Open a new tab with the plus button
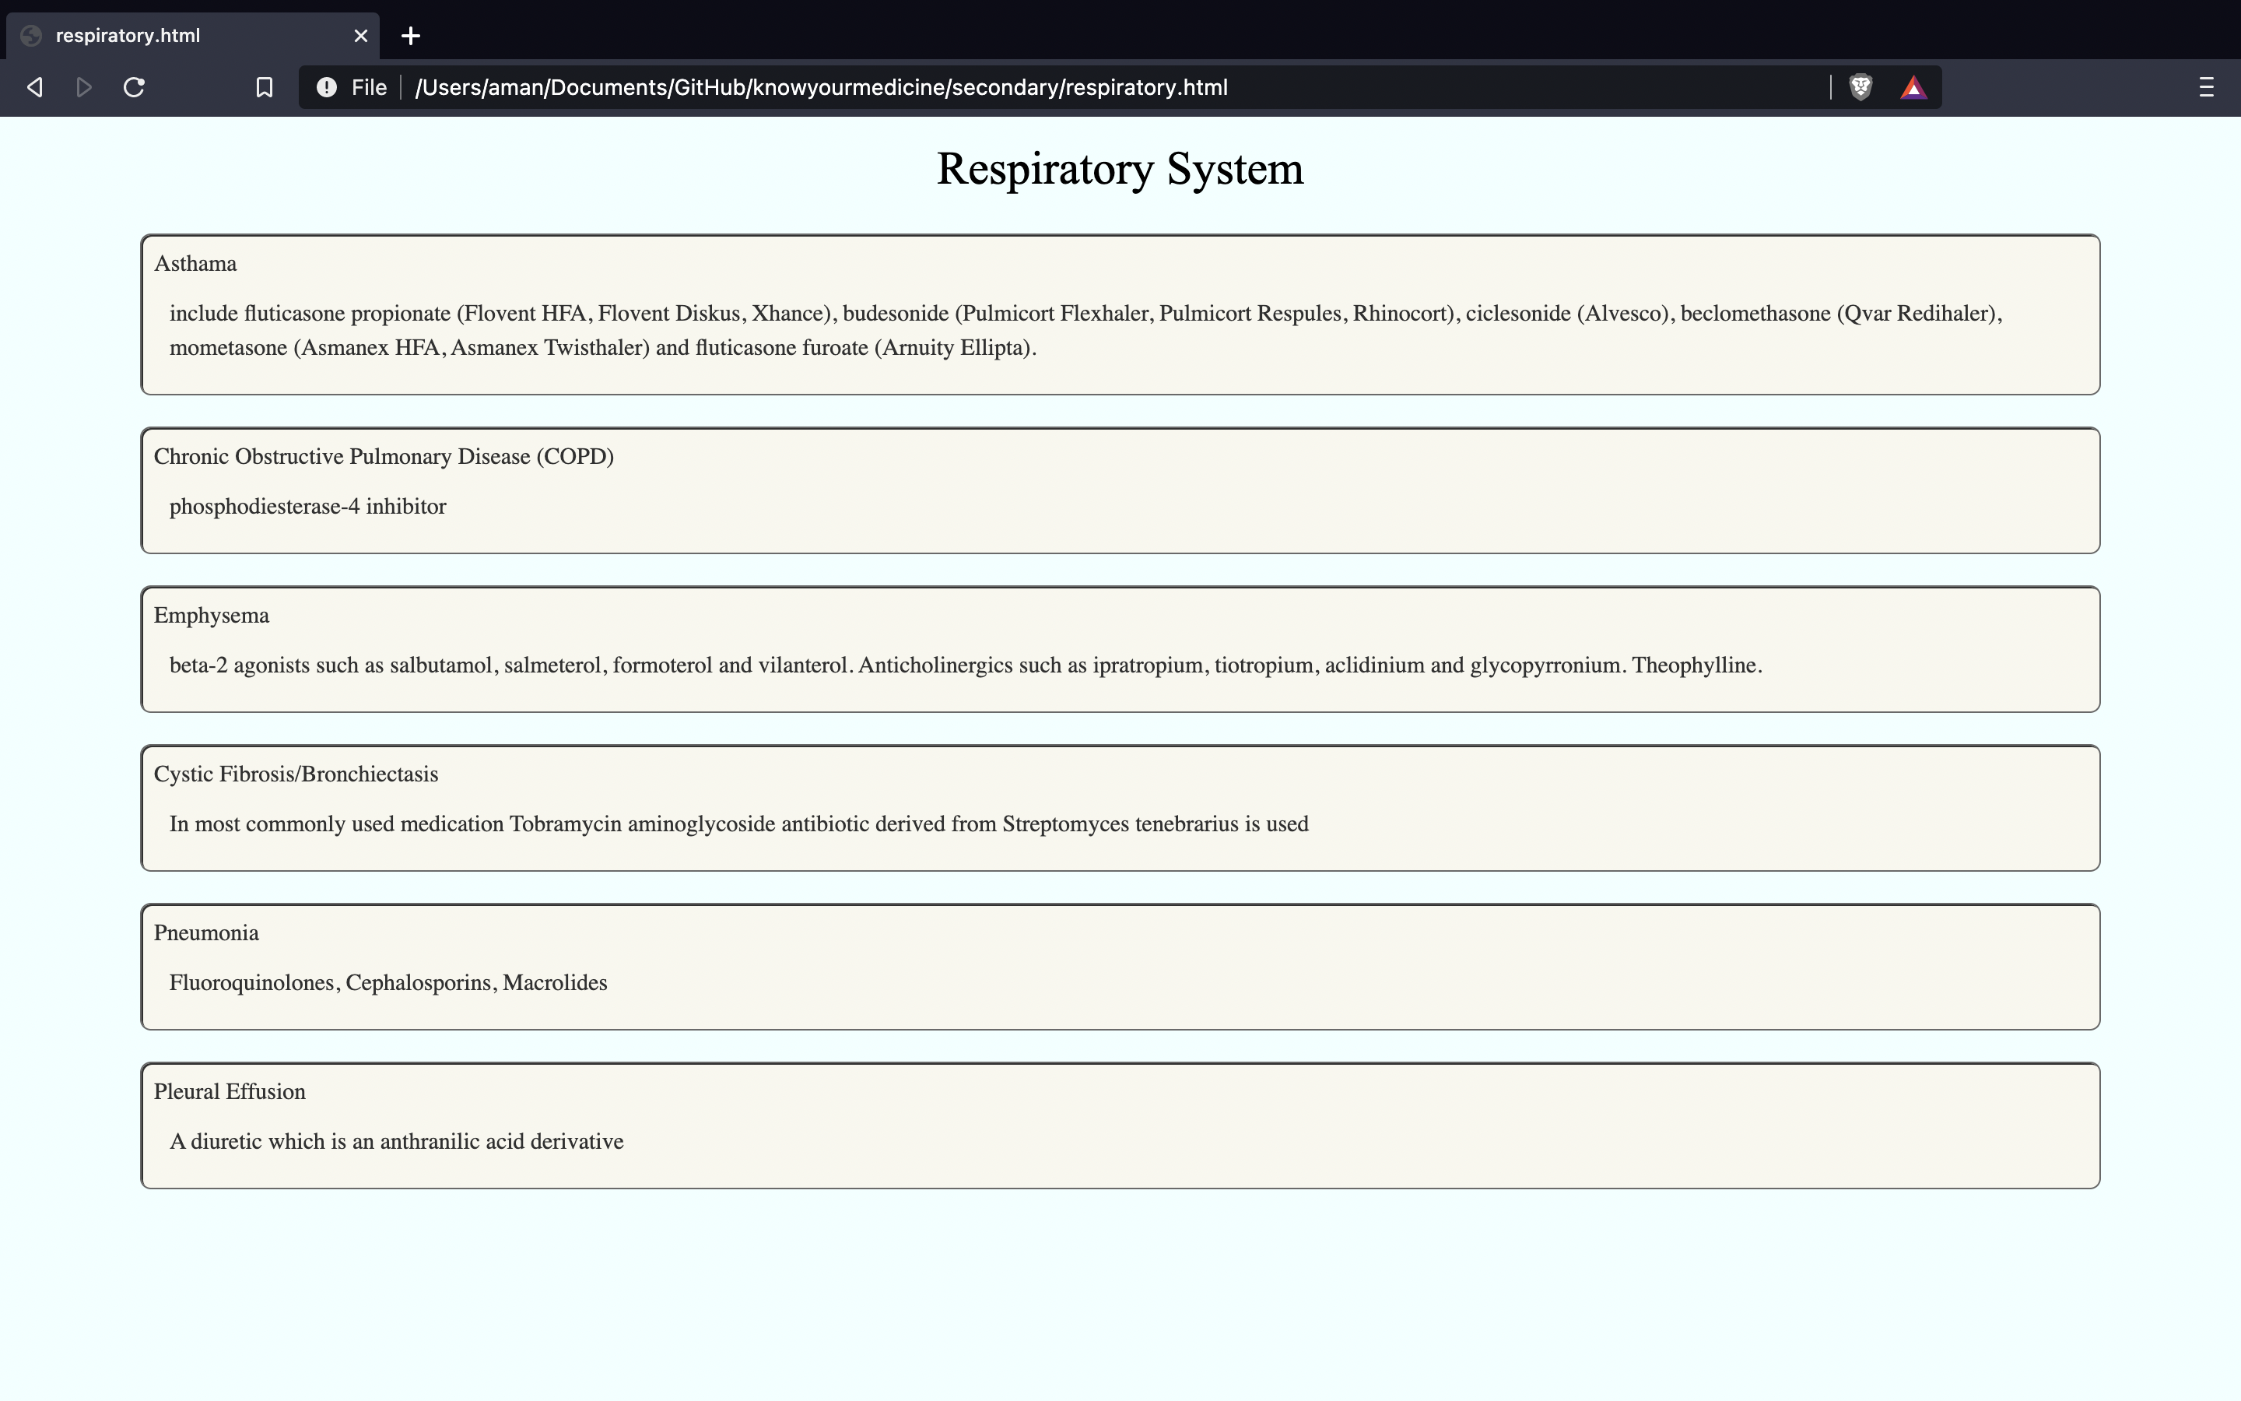The image size is (2241, 1401). (x=410, y=35)
